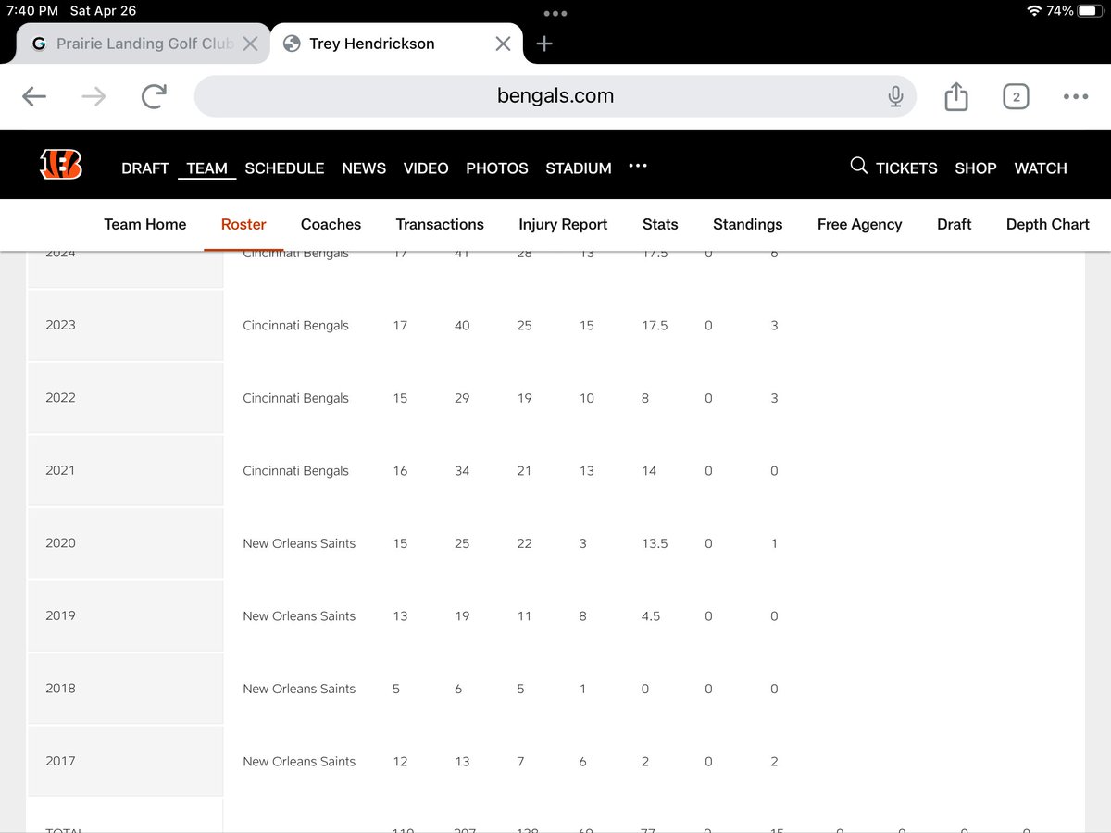Image resolution: width=1111 pixels, height=833 pixels.
Task: Open the Coaches subnav tab
Action: pos(331,224)
